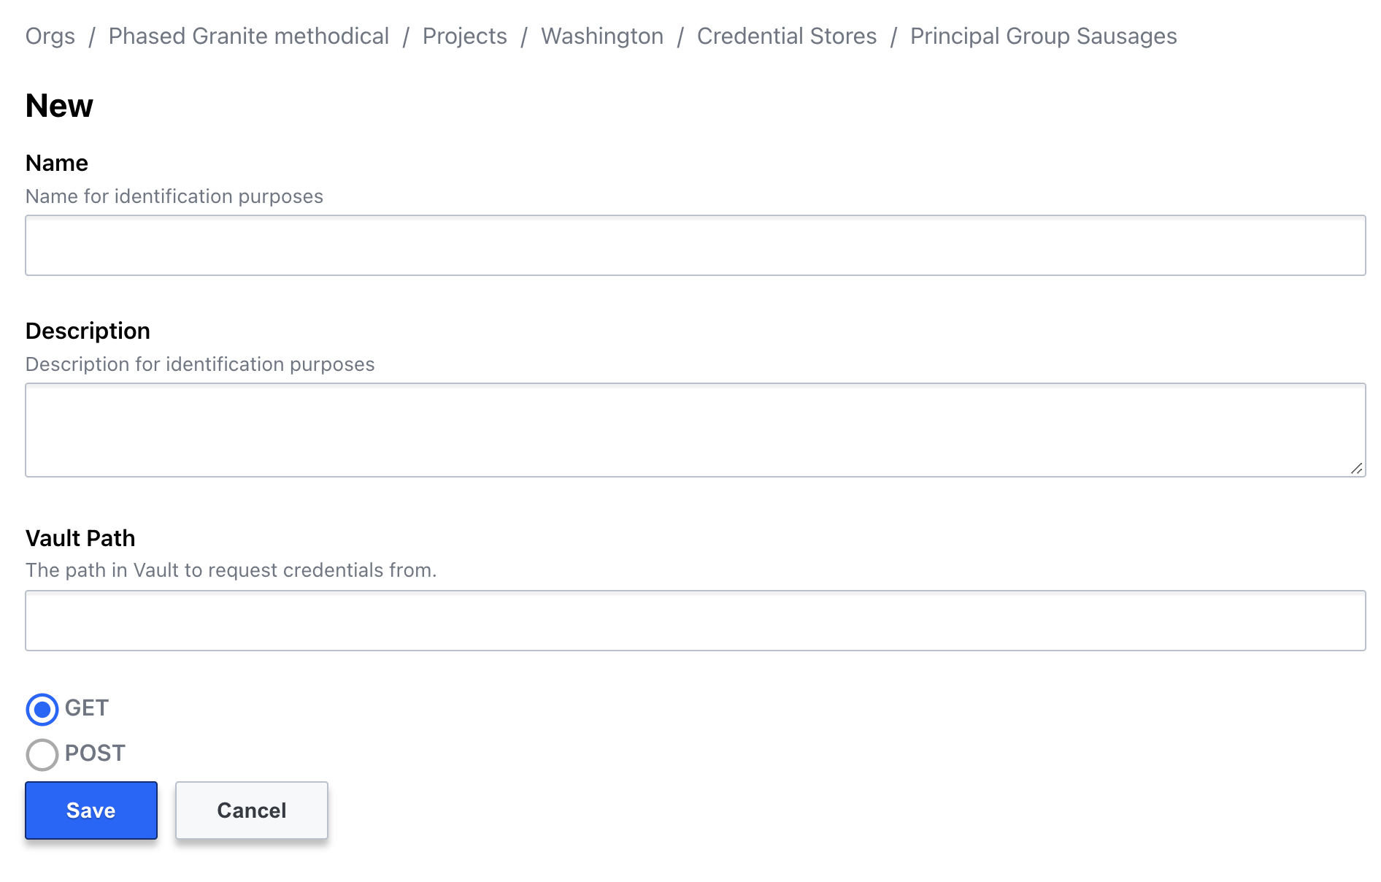Click the POST label text
1381x882 pixels.
point(95,753)
